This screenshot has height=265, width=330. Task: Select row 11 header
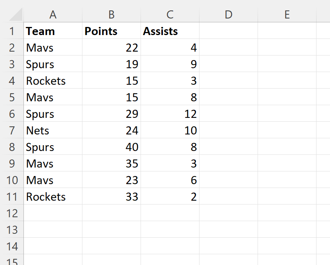[12, 196]
